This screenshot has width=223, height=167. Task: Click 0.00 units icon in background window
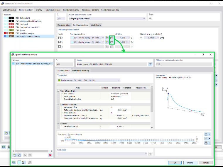pos(4,147)
